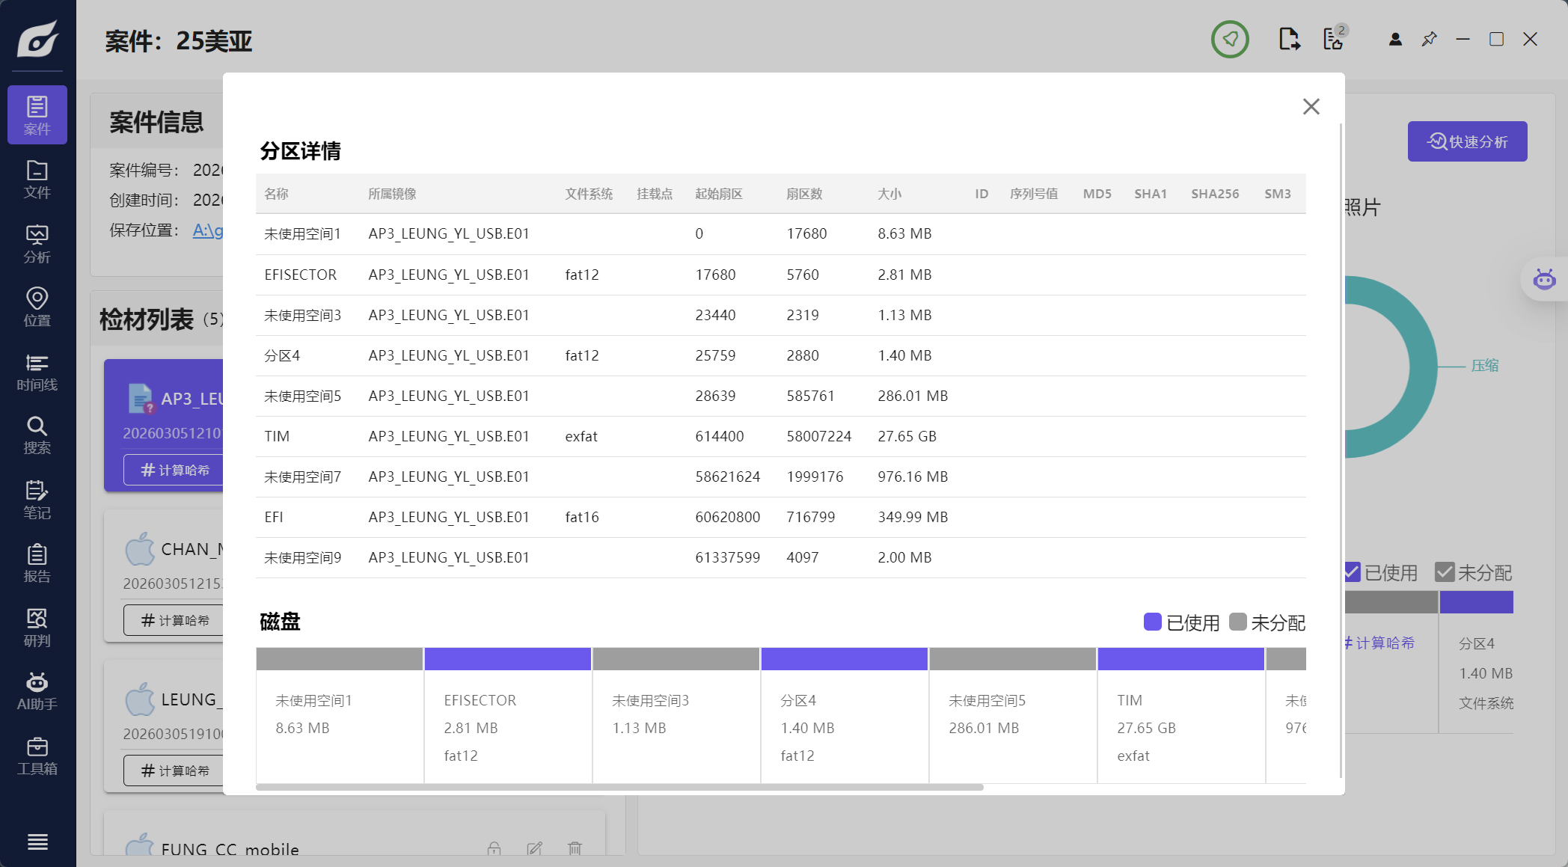Switch to the 文件 (Files) sidebar tab

[x=37, y=180]
